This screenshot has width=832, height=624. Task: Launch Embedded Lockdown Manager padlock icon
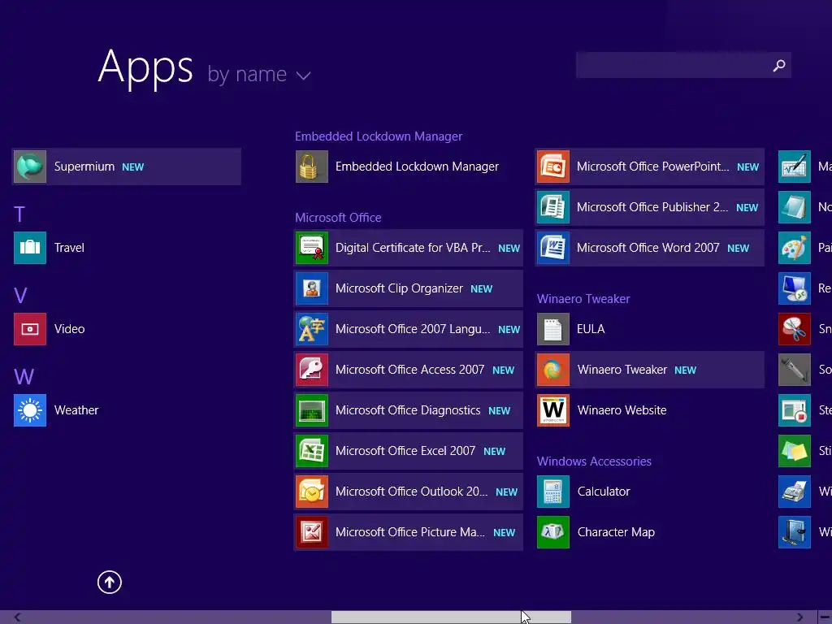311,167
